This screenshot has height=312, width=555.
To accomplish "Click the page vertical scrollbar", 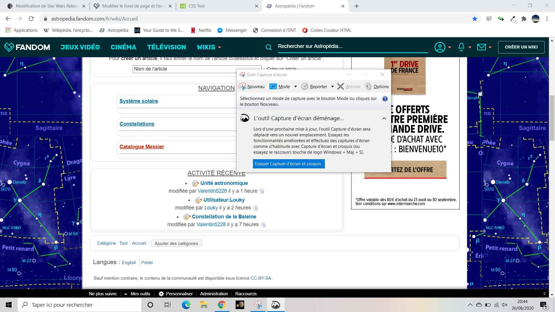I will click(x=552, y=118).
